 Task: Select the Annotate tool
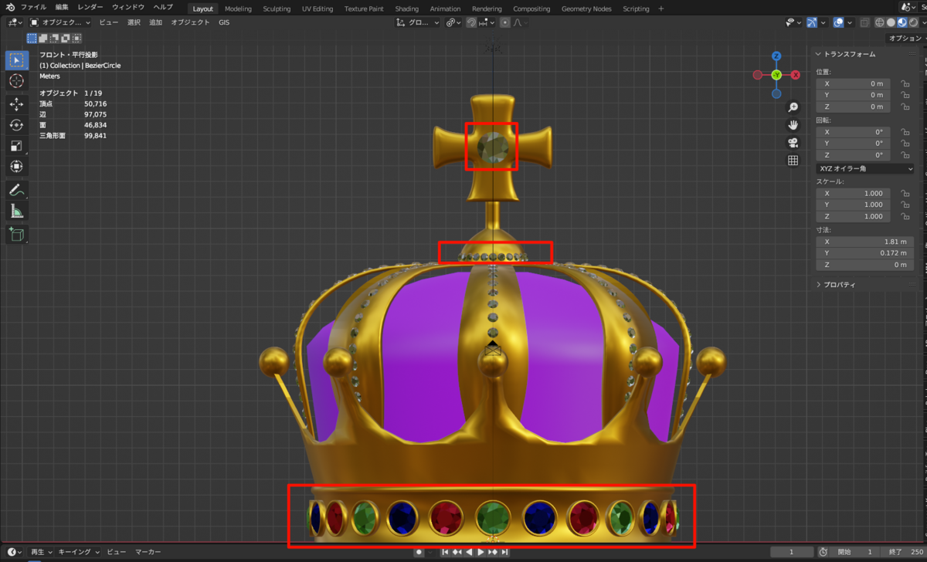[x=17, y=189]
